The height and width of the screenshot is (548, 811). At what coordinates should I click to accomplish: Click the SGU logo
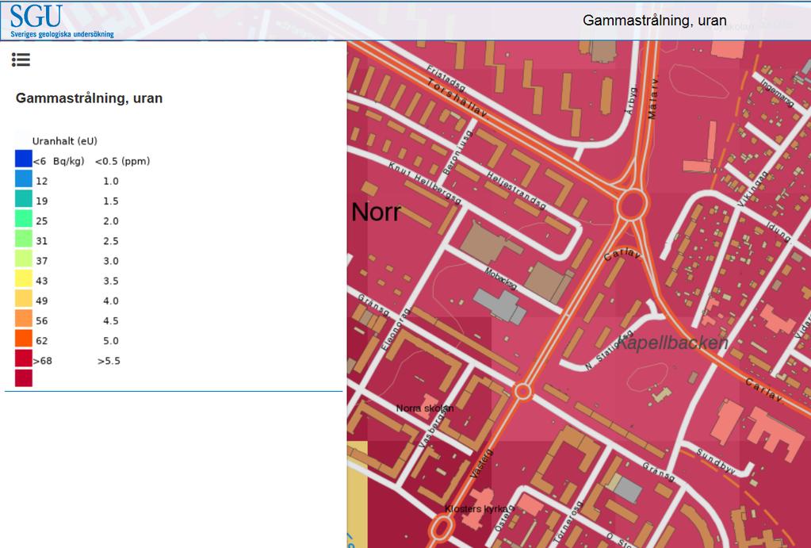click(x=36, y=16)
